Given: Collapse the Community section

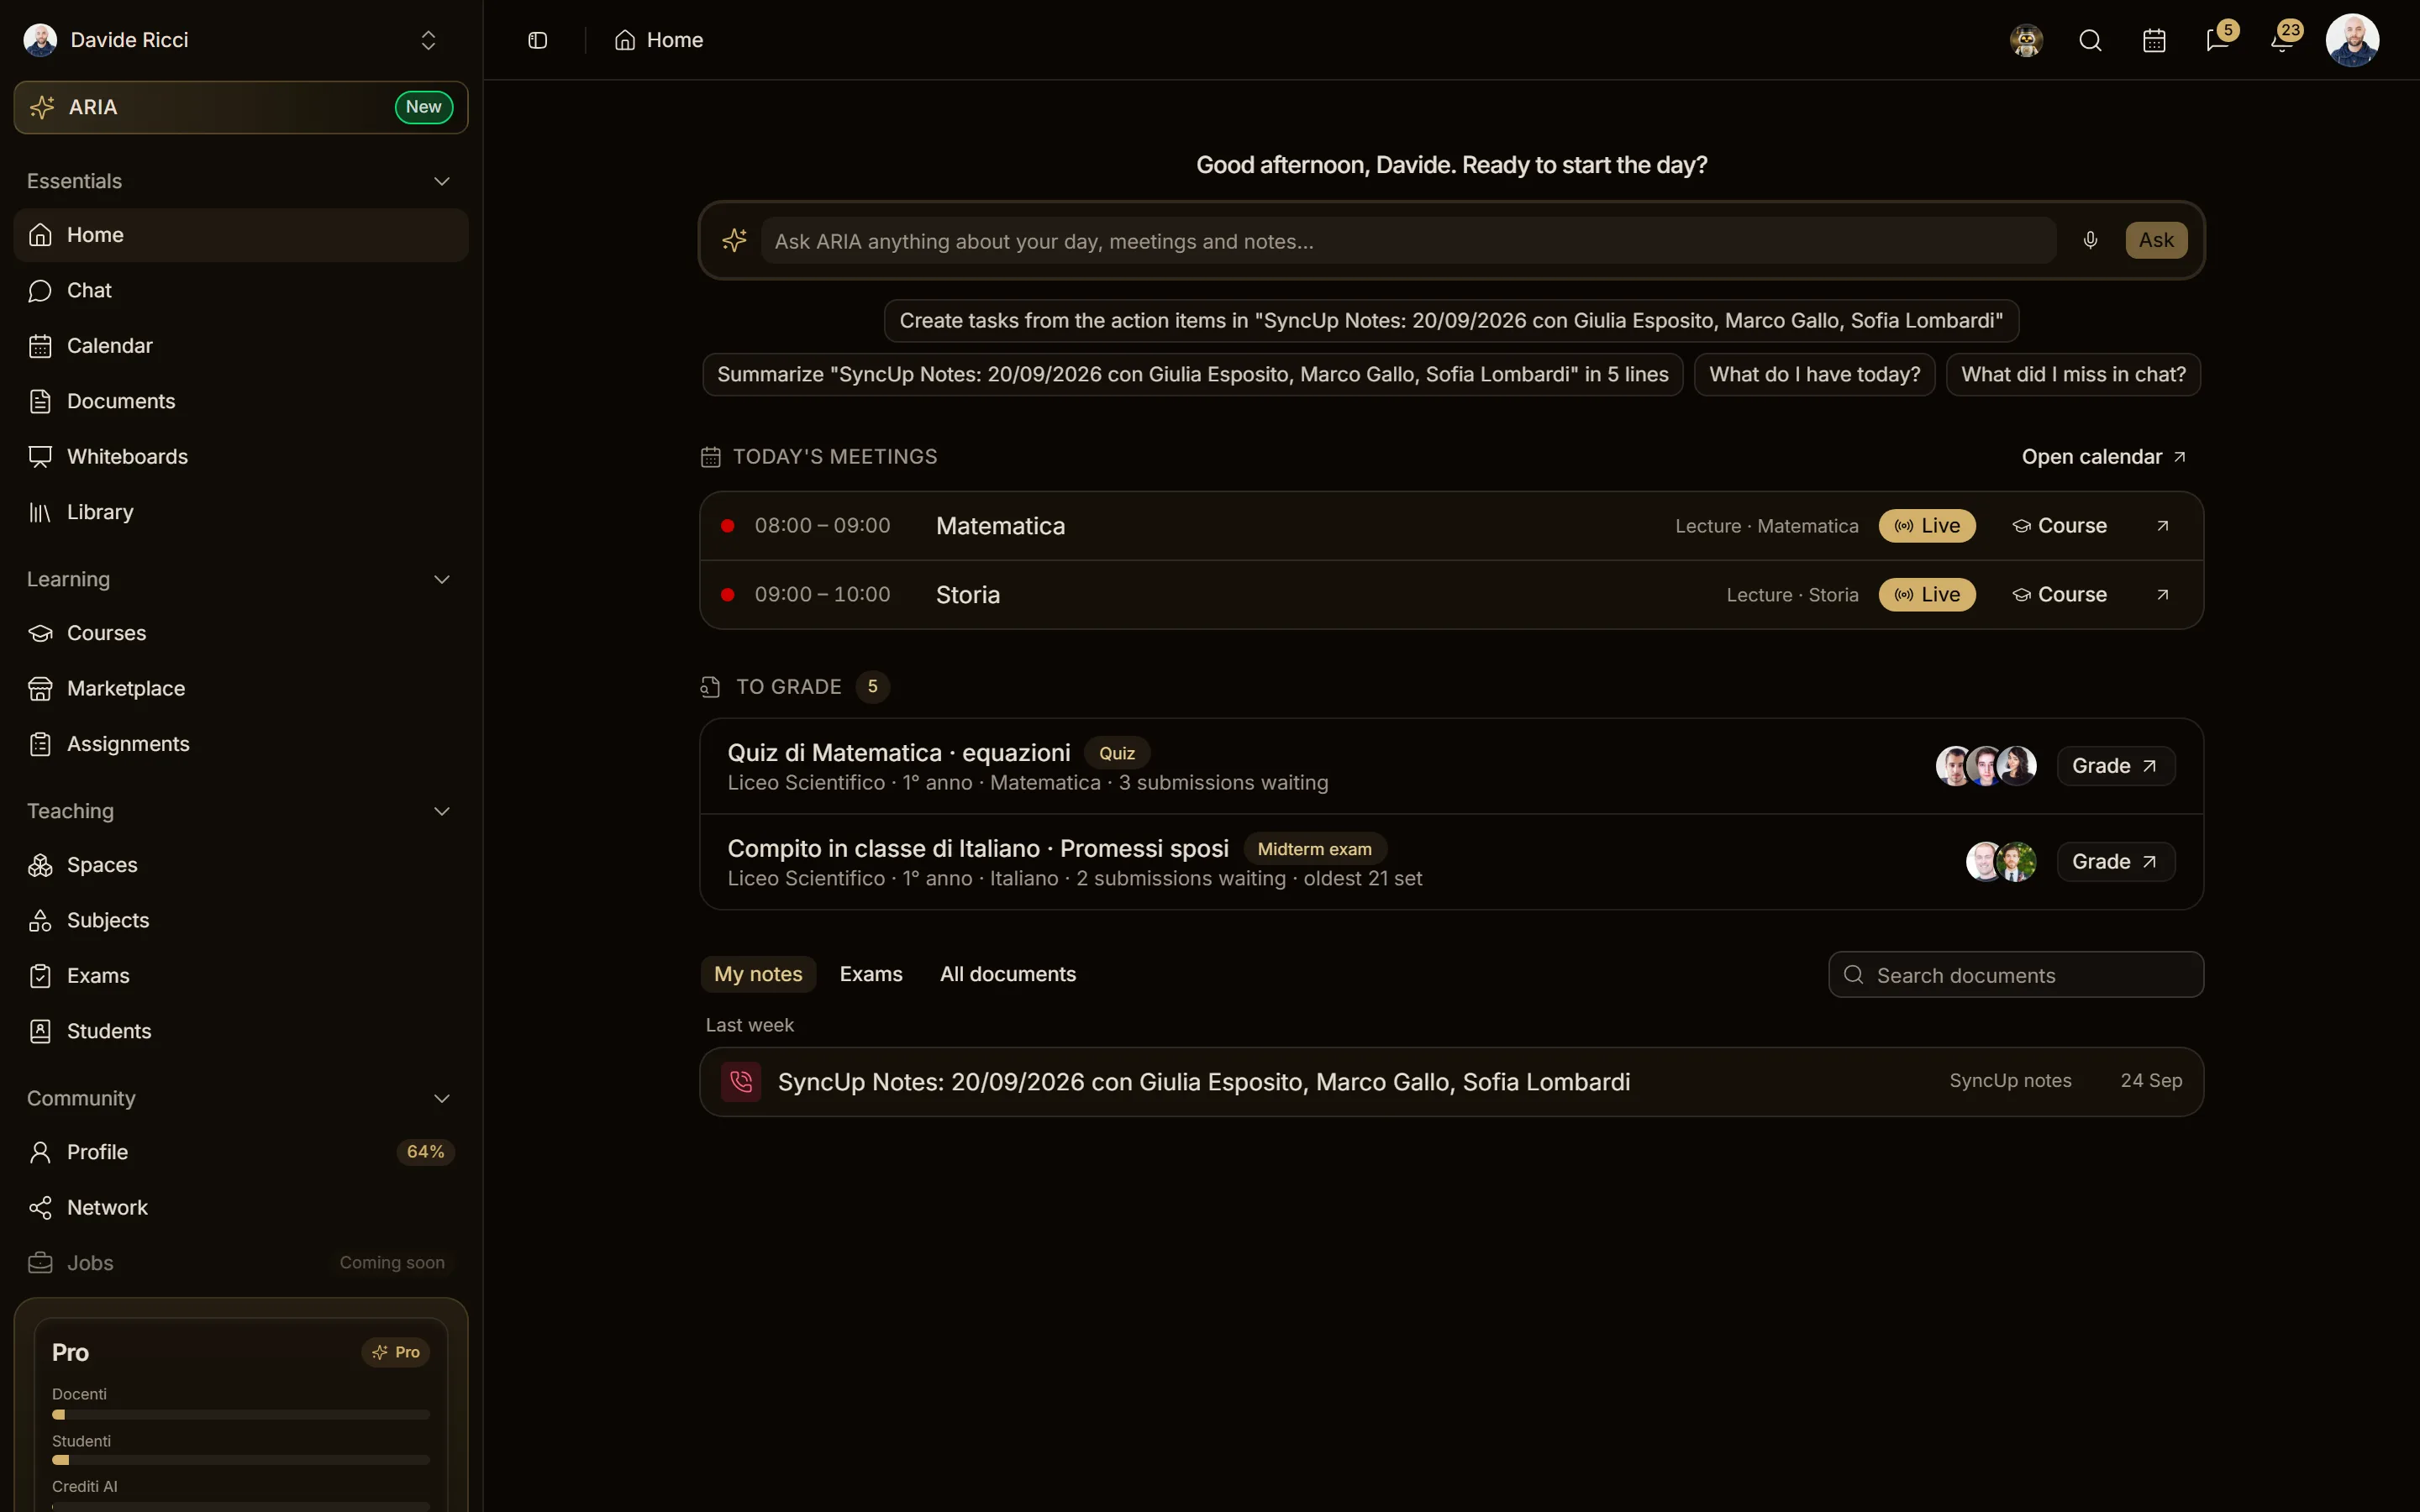Looking at the screenshot, I should 441,1098.
